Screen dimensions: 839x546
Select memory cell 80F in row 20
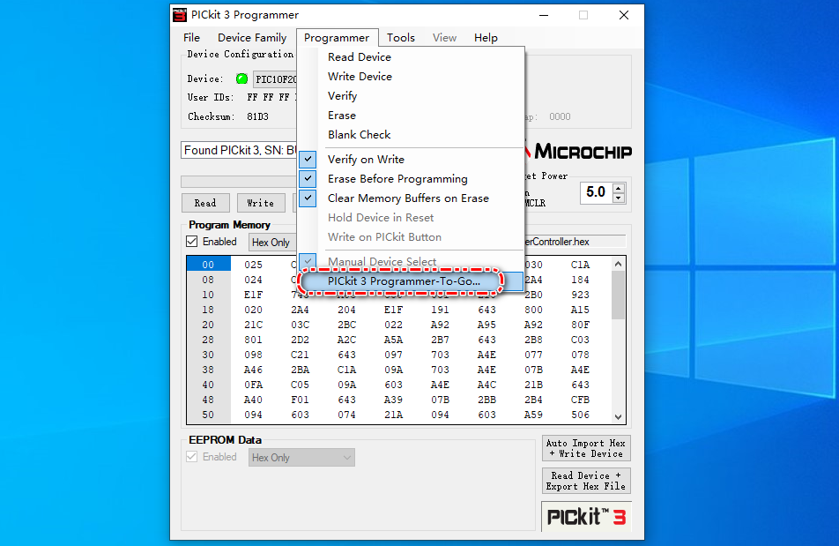click(x=580, y=325)
